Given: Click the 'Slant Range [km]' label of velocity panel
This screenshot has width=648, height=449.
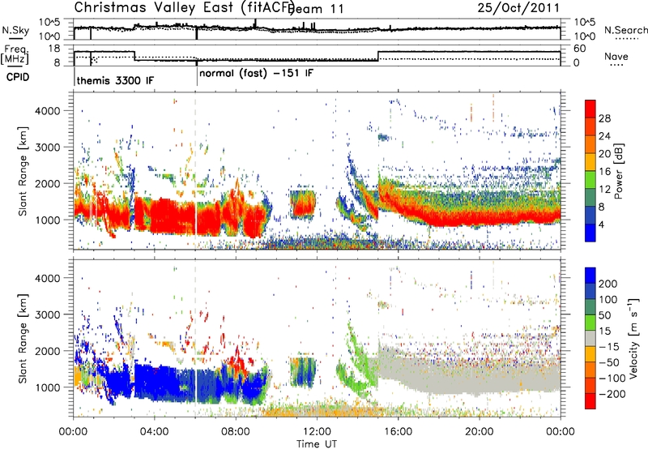Looking at the screenshot, I should (x=23, y=338).
